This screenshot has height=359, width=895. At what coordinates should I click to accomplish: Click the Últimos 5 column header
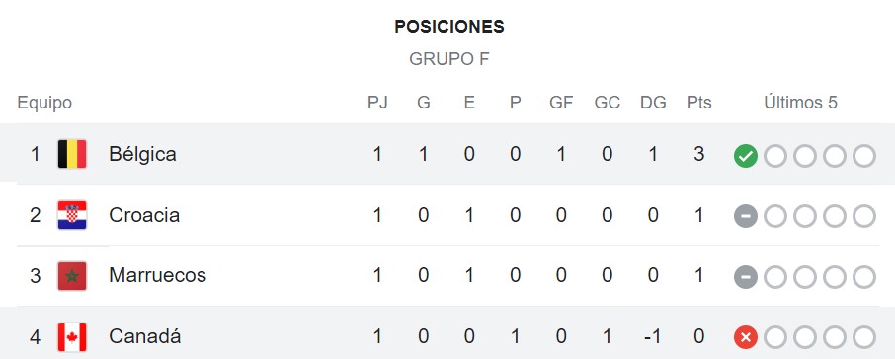801,103
